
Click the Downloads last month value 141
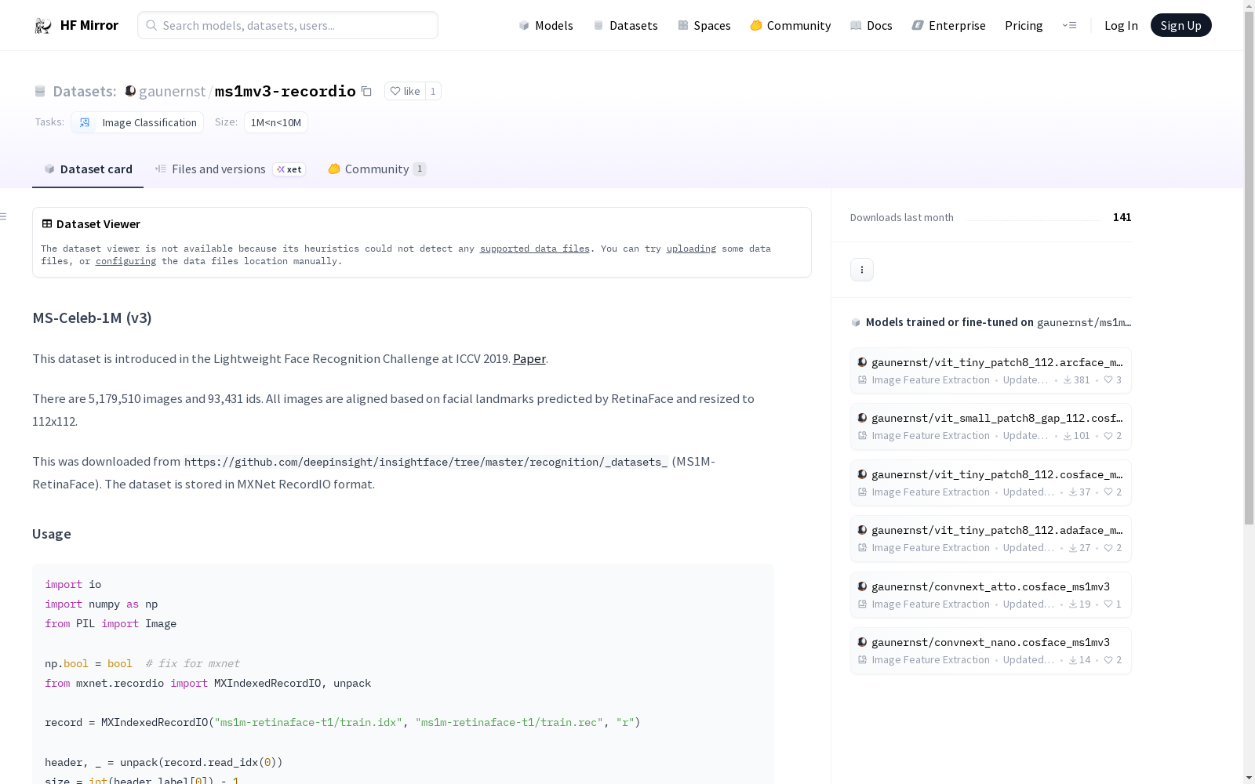pyautogui.click(x=1122, y=217)
